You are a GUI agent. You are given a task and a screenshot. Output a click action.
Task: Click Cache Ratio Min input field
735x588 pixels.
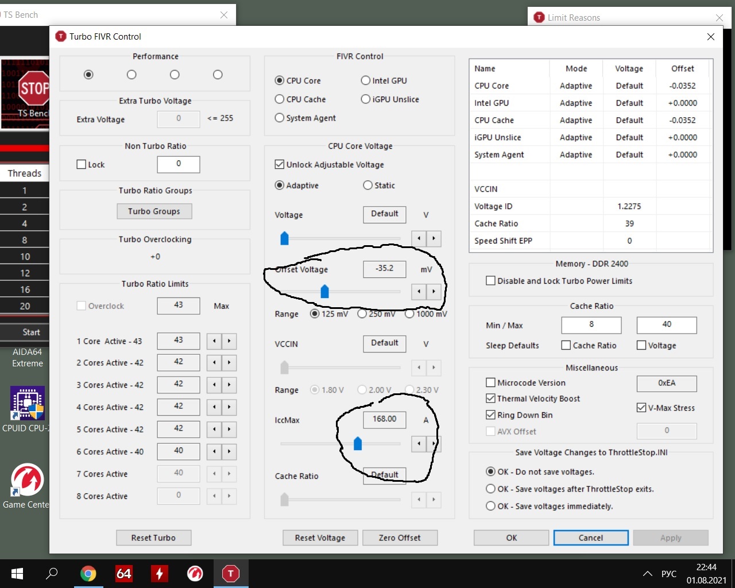[591, 325]
